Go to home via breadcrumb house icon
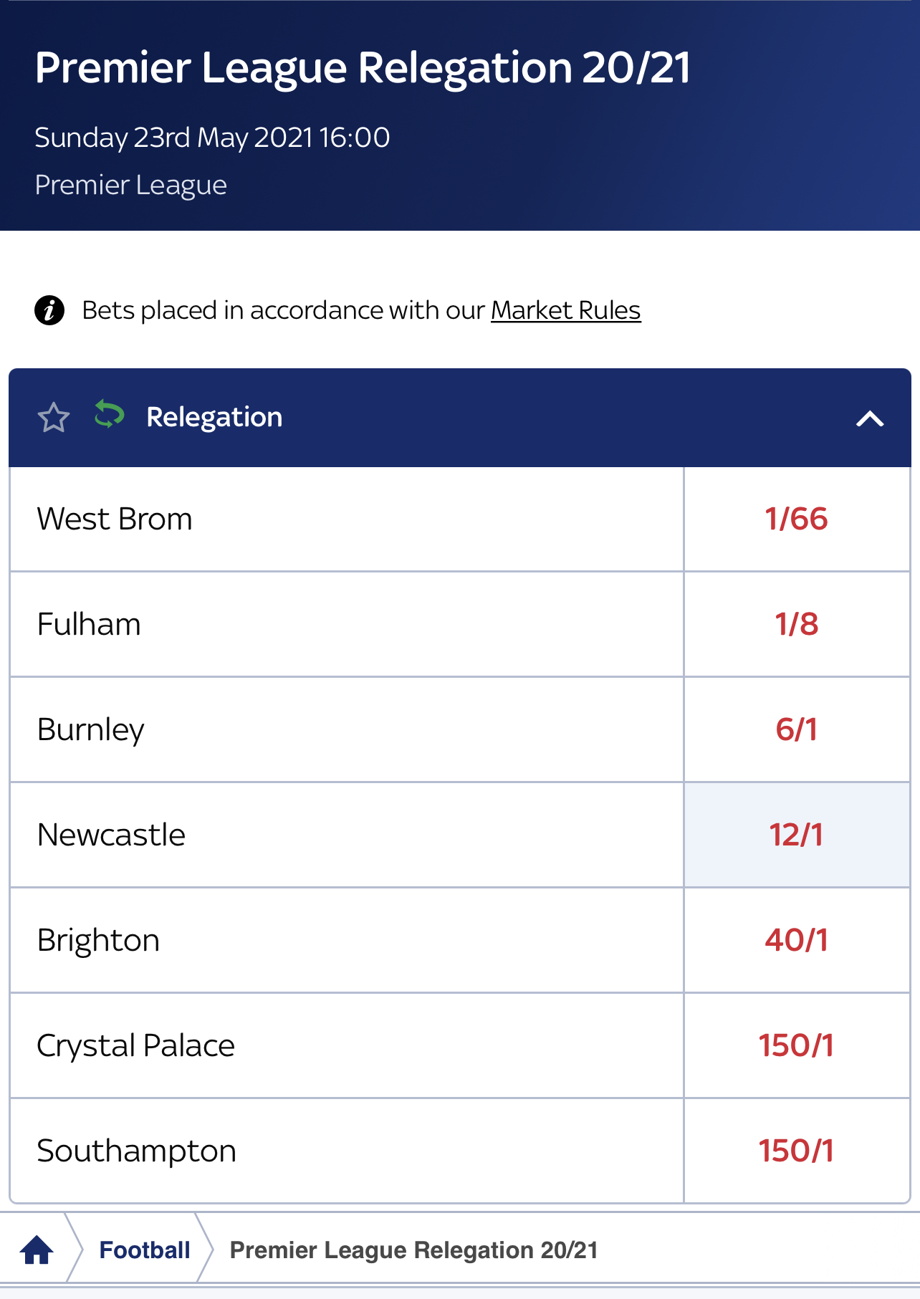Screen dimensions: 920x1299 [37, 1250]
